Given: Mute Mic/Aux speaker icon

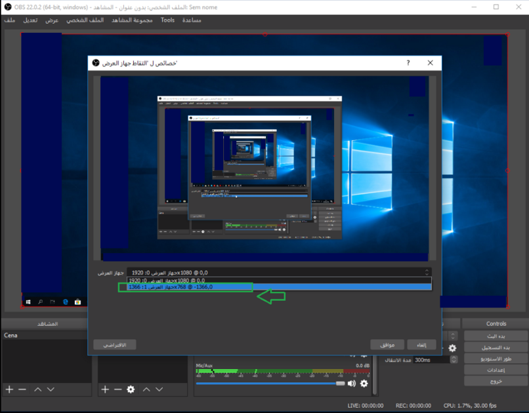Looking at the screenshot, I should [352, 383].
